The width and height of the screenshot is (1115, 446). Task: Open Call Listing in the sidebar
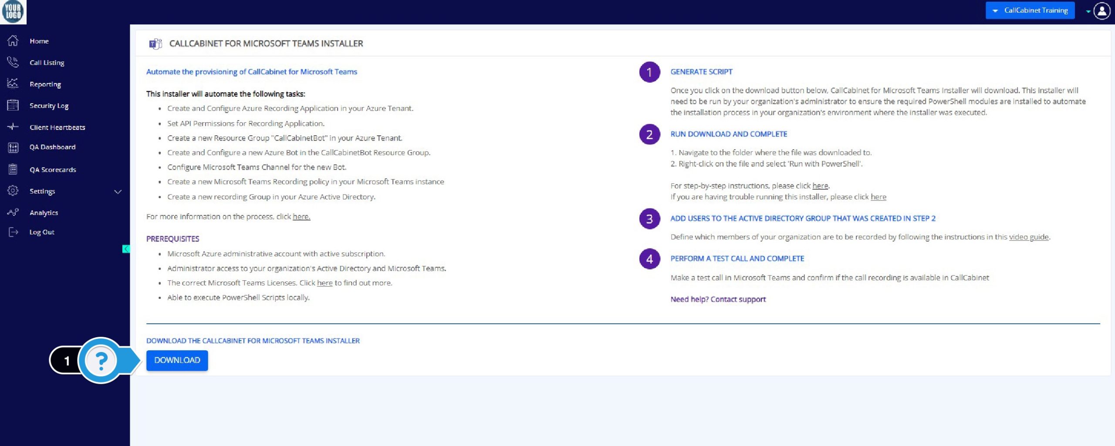pos(47,63)
